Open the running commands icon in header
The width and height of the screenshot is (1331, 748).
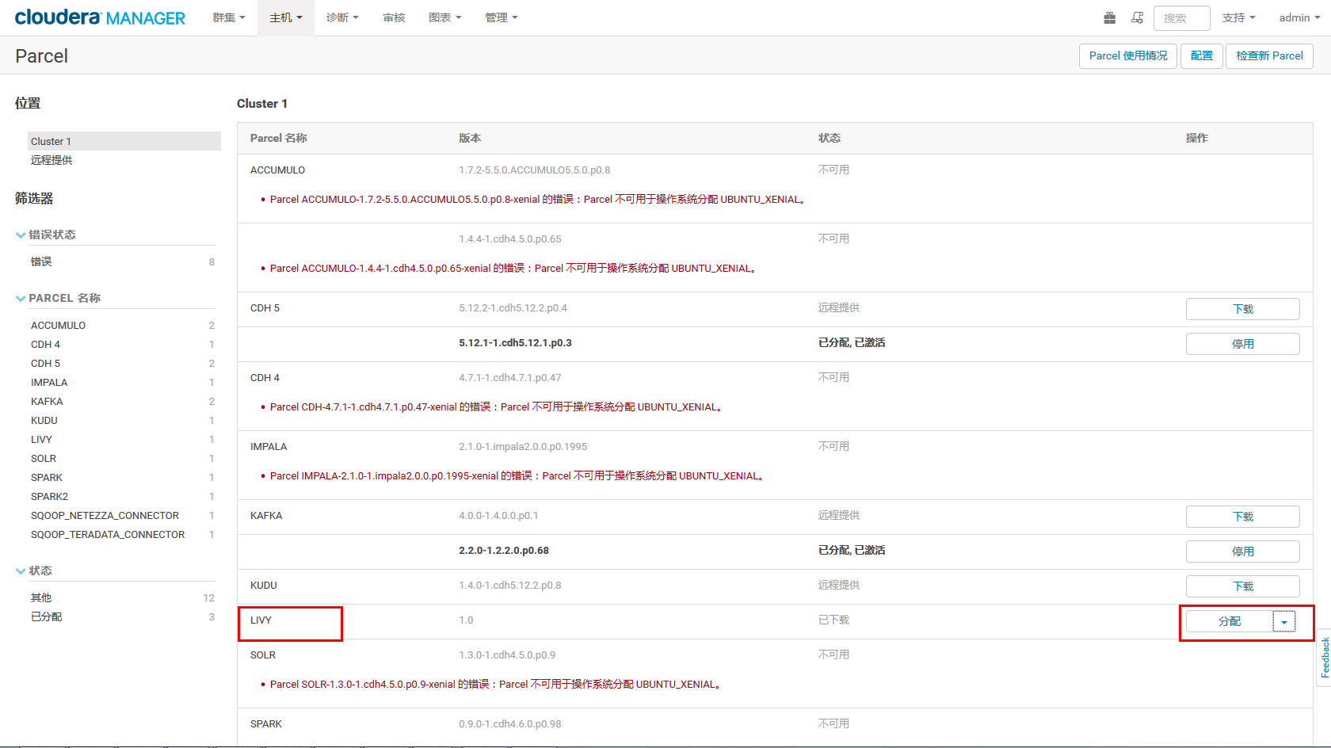coord(1137,17)
